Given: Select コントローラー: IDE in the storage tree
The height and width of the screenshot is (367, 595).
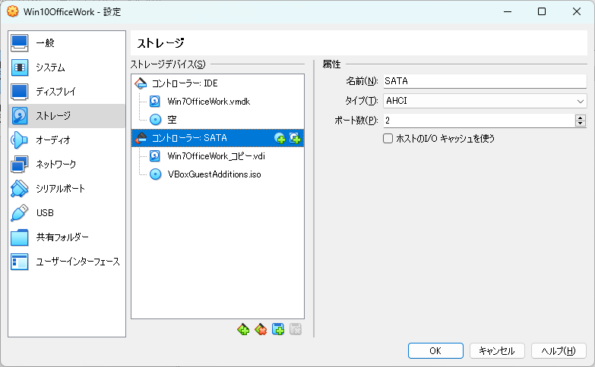Looking at the screenshot, I should 217,83.
